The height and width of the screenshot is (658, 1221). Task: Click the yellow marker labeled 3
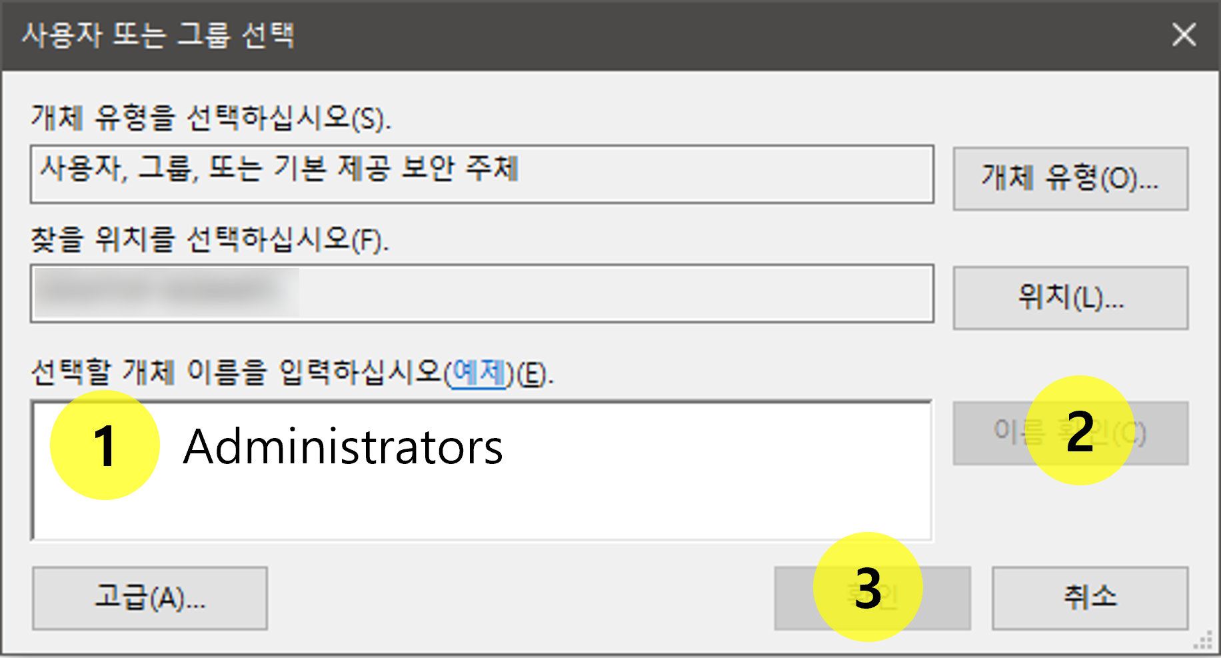[868, 591]
